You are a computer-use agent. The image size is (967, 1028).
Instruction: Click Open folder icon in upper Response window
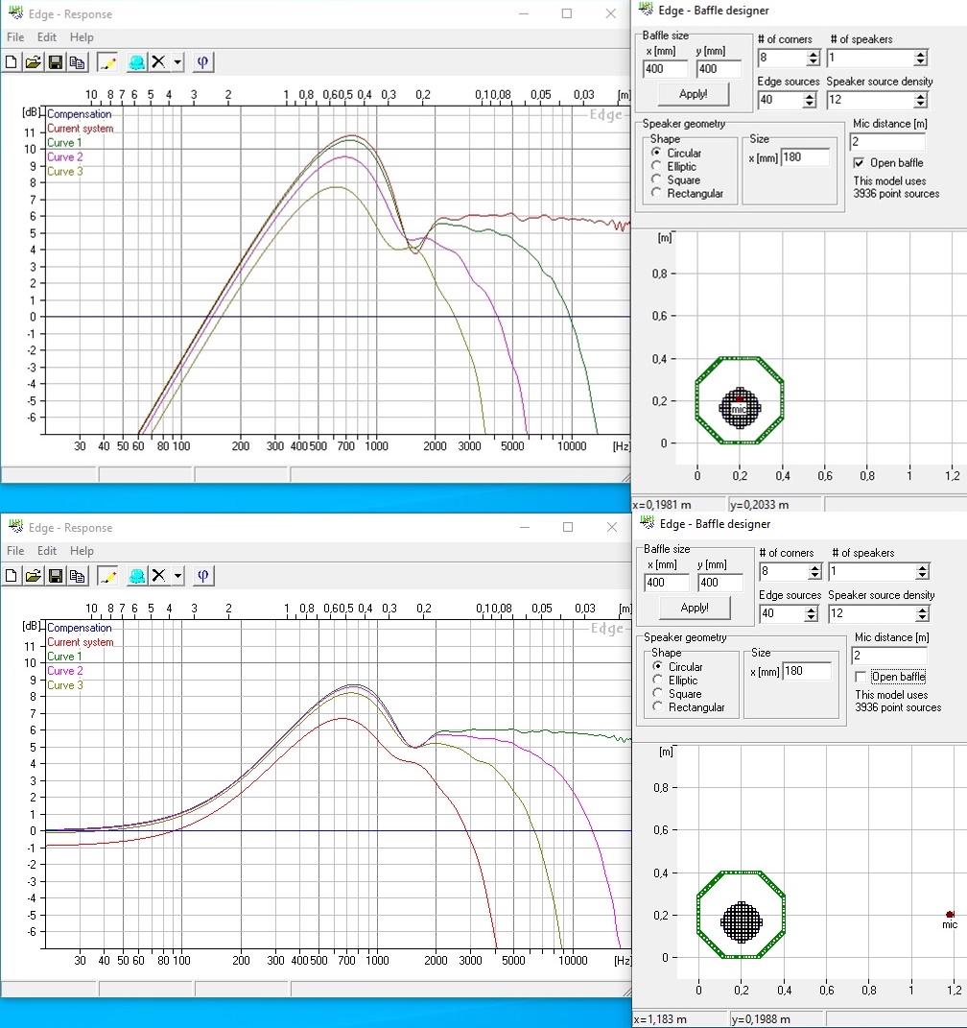(33, 62)
